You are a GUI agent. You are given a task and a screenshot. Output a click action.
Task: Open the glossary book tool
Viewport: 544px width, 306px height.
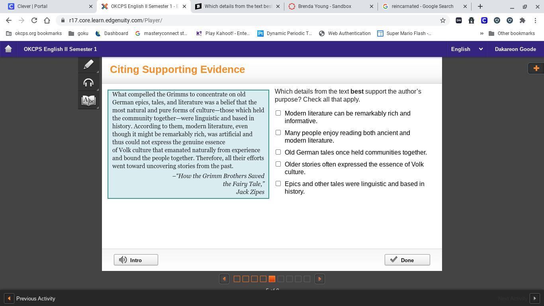coord(88,100)
